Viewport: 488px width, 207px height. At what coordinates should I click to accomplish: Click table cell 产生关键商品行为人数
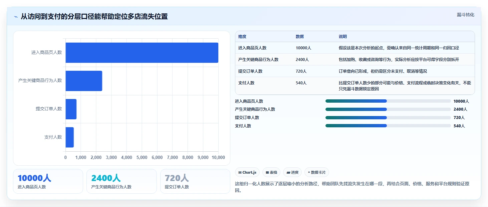point(258,60)
